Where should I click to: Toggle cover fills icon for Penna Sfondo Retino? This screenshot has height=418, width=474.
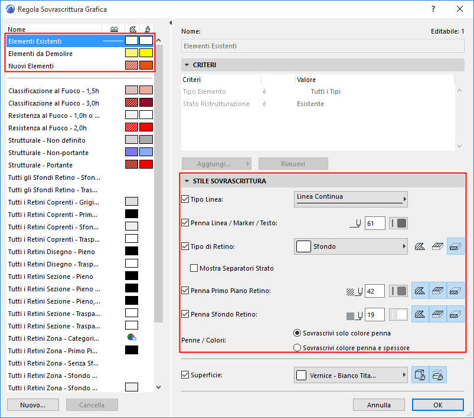(437, 314)
